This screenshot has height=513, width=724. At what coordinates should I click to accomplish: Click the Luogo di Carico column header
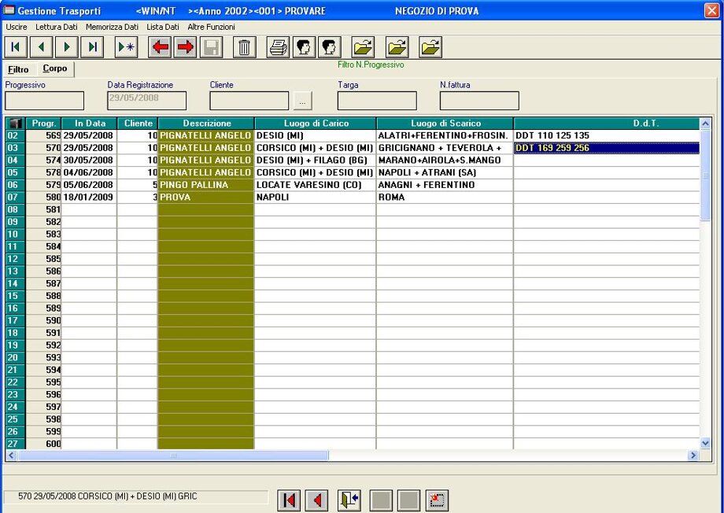[315, 124]
